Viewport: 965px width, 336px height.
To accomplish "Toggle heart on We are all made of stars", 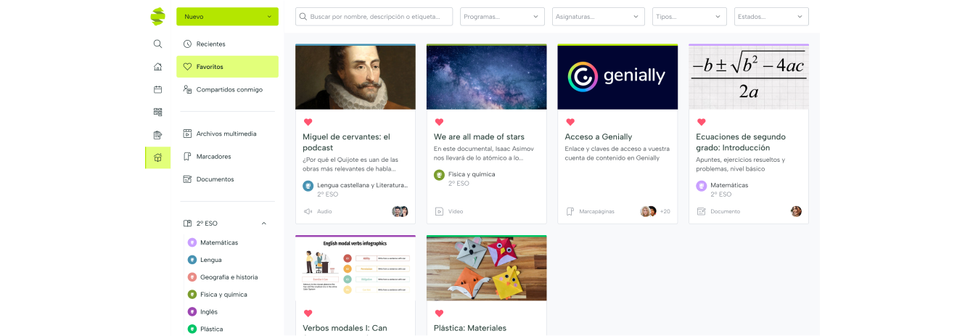I will point(439,122).
